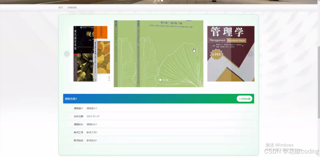The image size is (320, 157).
Task: Click the 发布日期 field label
Action: click(x=79, y=117)
